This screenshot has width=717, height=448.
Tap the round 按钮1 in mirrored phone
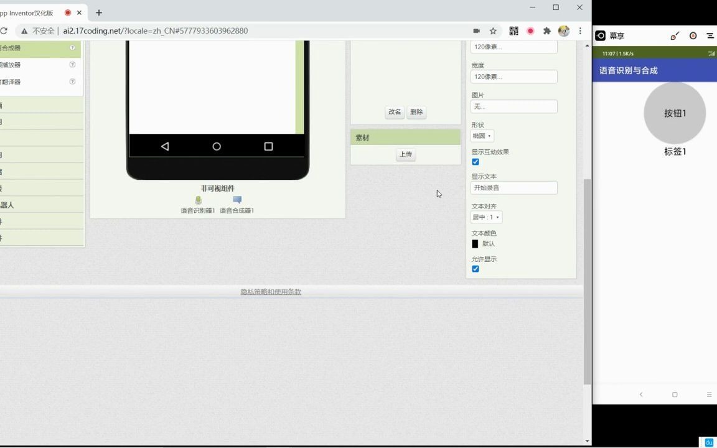click(x=675, y=113)
